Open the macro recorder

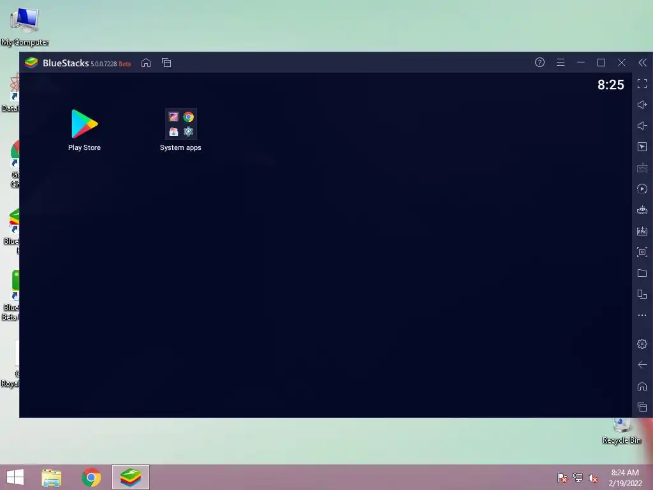(x=642, y=189)
